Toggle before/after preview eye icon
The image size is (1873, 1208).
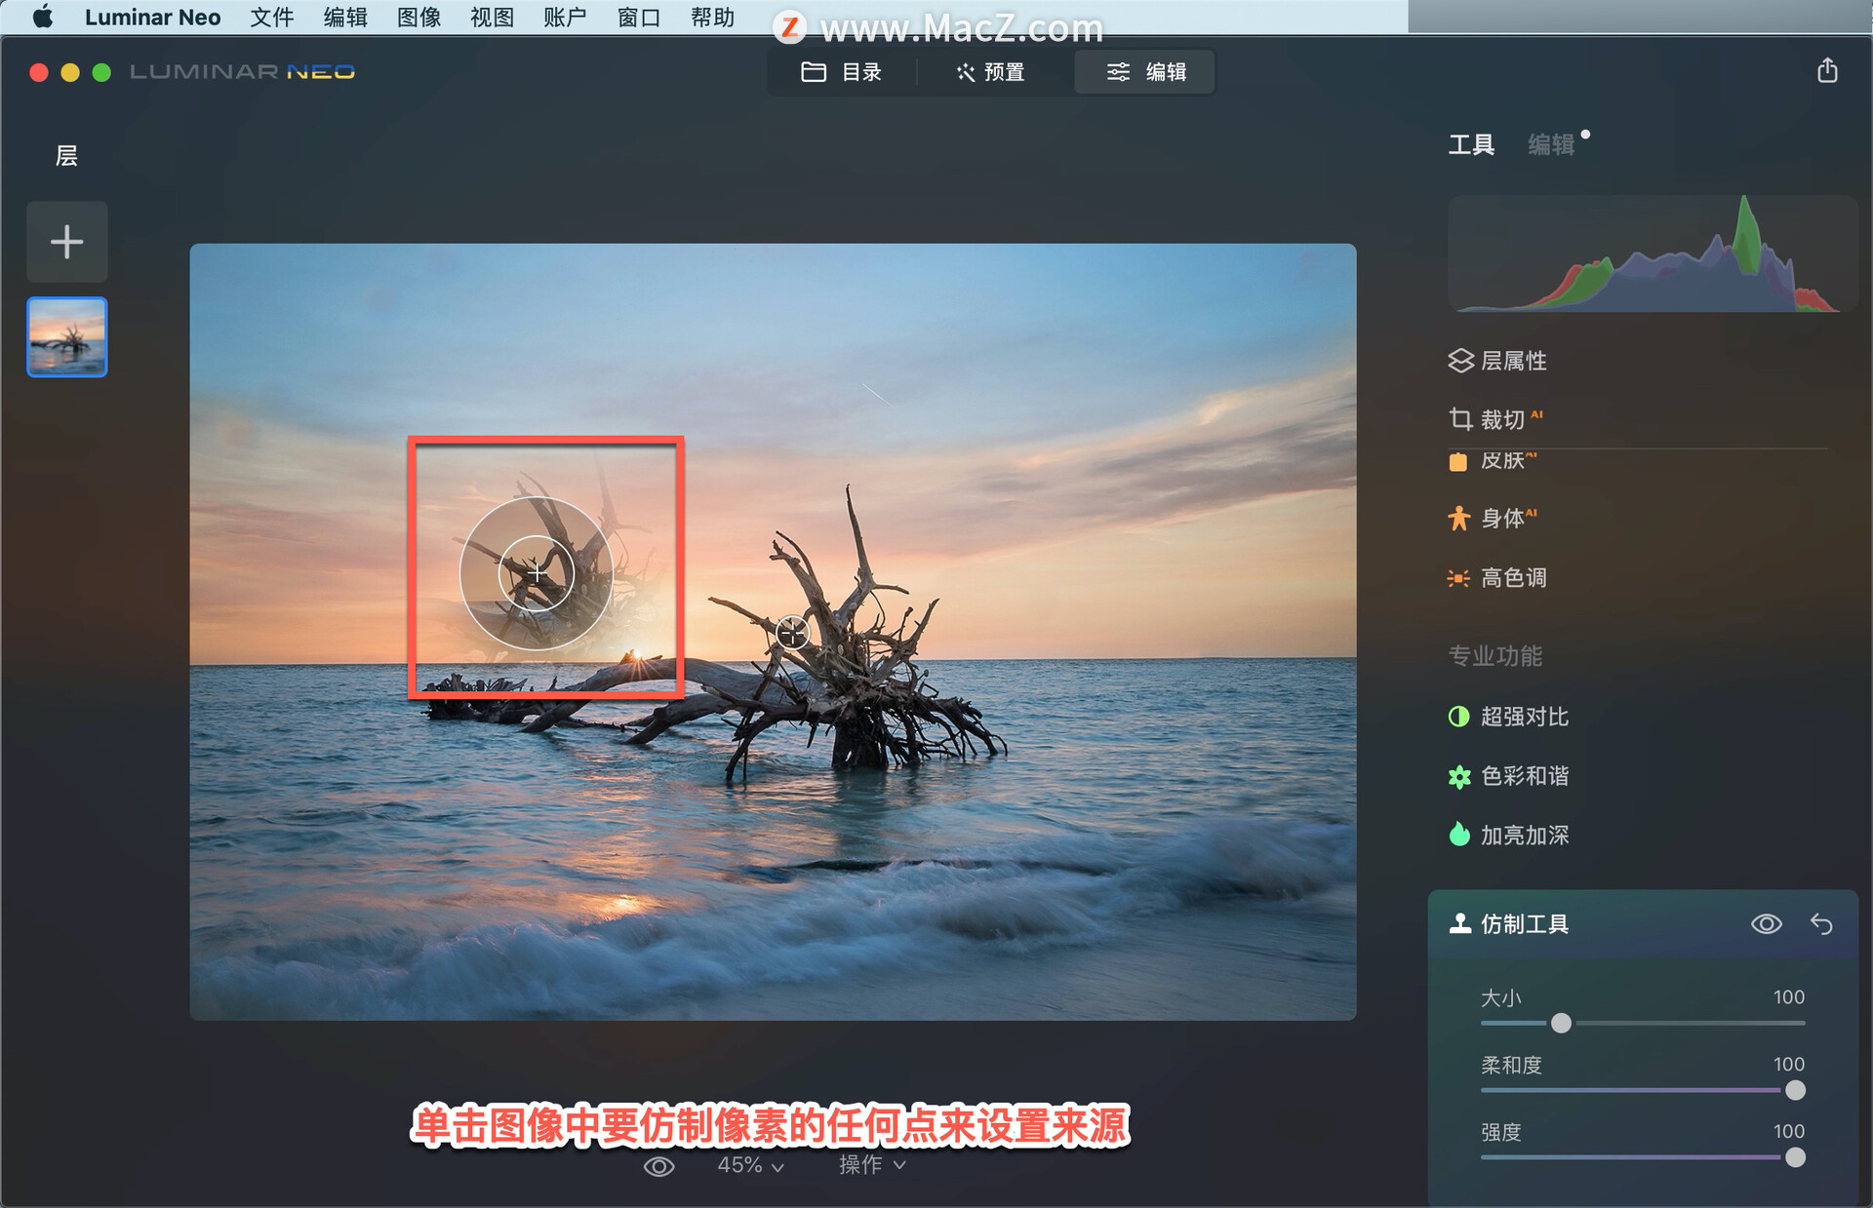(658, 1166)
